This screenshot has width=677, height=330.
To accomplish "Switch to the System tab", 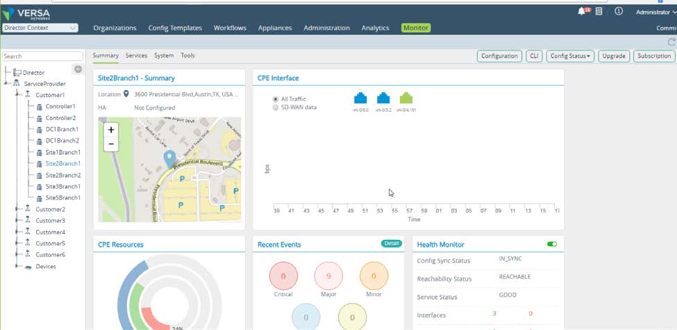I will (164, 55).
